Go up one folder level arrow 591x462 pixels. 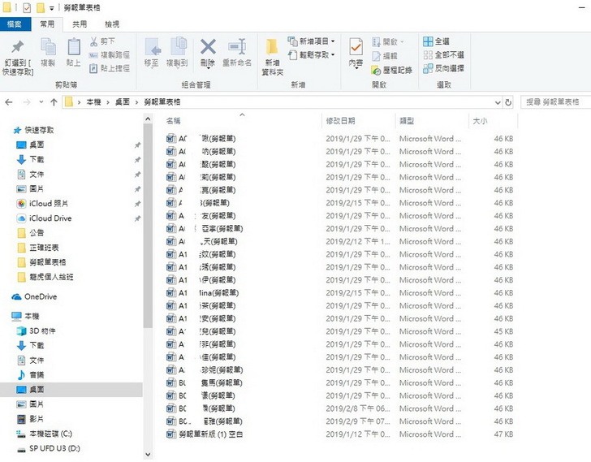54,102
